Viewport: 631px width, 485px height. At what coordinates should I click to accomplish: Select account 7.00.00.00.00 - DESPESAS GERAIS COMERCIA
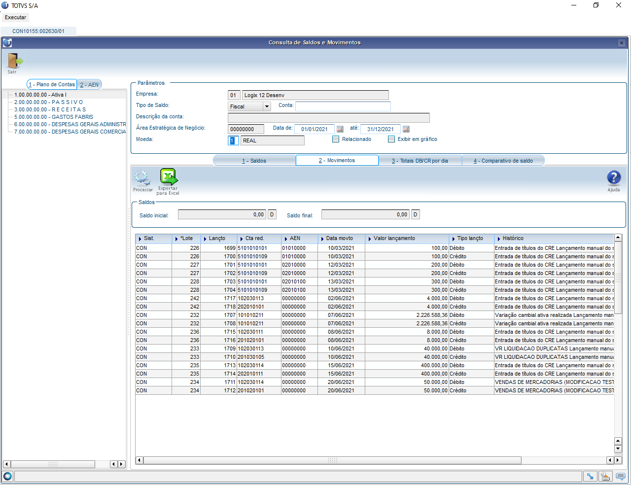click(70, 132)
